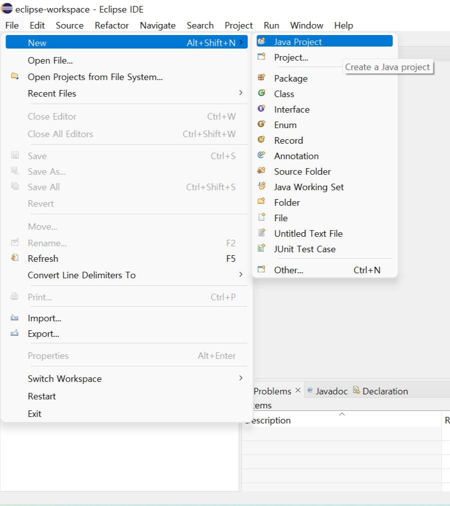Choose Untitled Text File label
Screen dimensions: 450x506
pyautogui.click(x=308, y=234)
